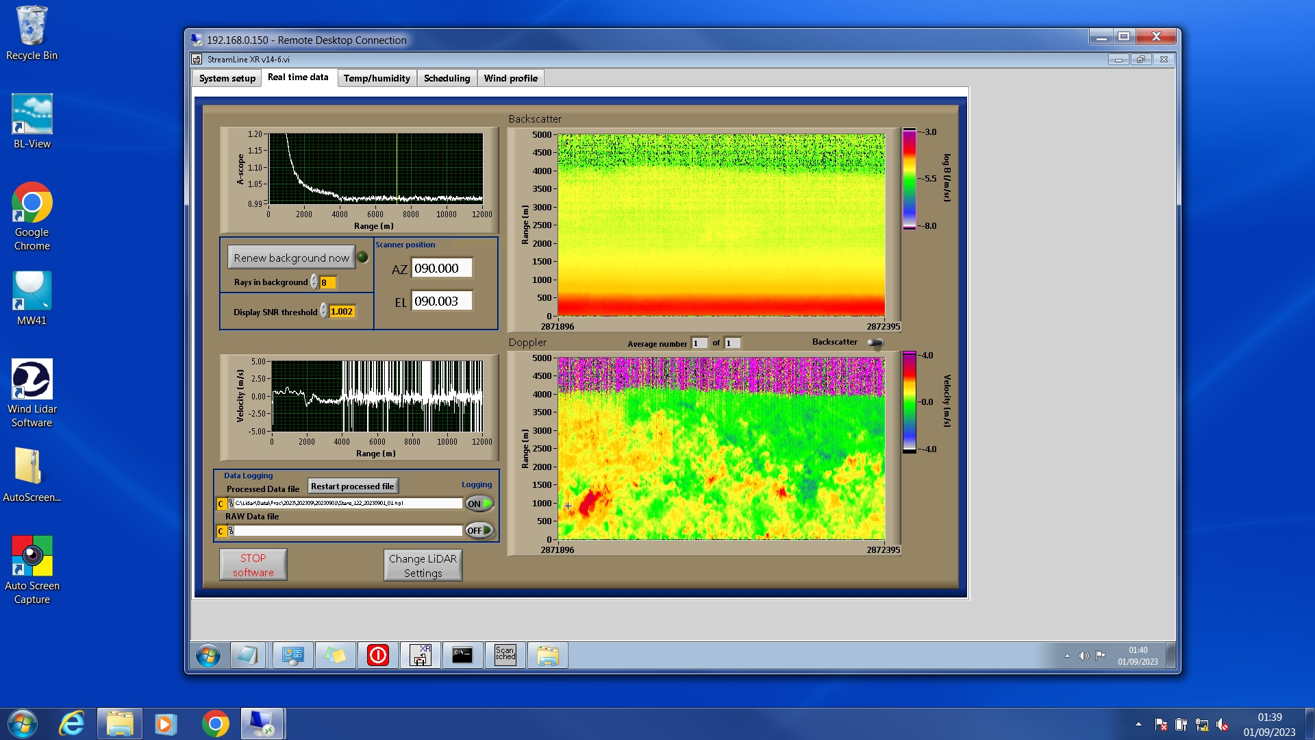Open the red power icon in remote taskbar
The image size is (1315, 740).
pyautogui.click(x=377, y=656)
